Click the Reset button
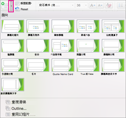 coord(24,9)
